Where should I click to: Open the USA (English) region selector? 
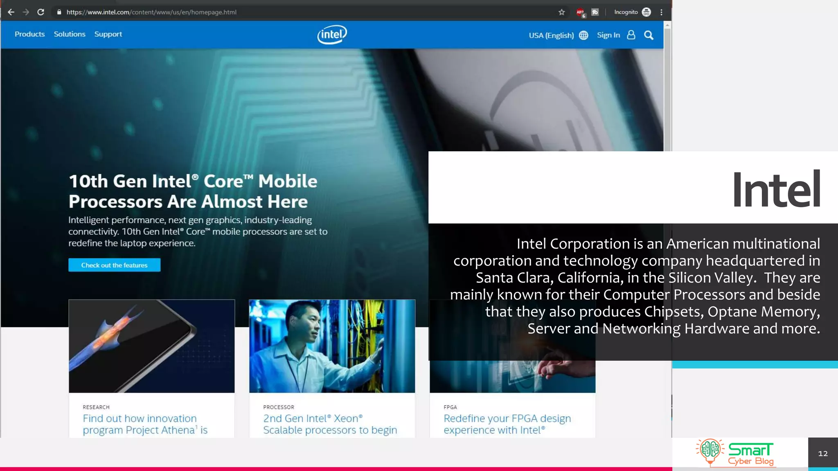[551, 35]
